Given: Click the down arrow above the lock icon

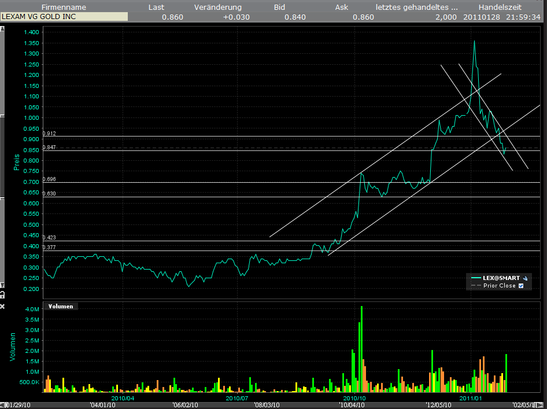Looking at the screenshot, I should 2,285.
